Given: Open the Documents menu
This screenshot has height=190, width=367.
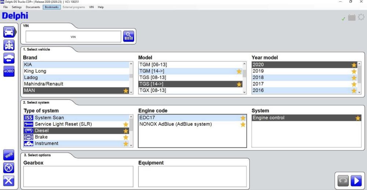Looking at the screenshot, I should [x=33, y=7].
